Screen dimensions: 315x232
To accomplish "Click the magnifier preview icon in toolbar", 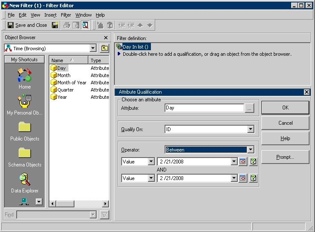I will 85,25.
